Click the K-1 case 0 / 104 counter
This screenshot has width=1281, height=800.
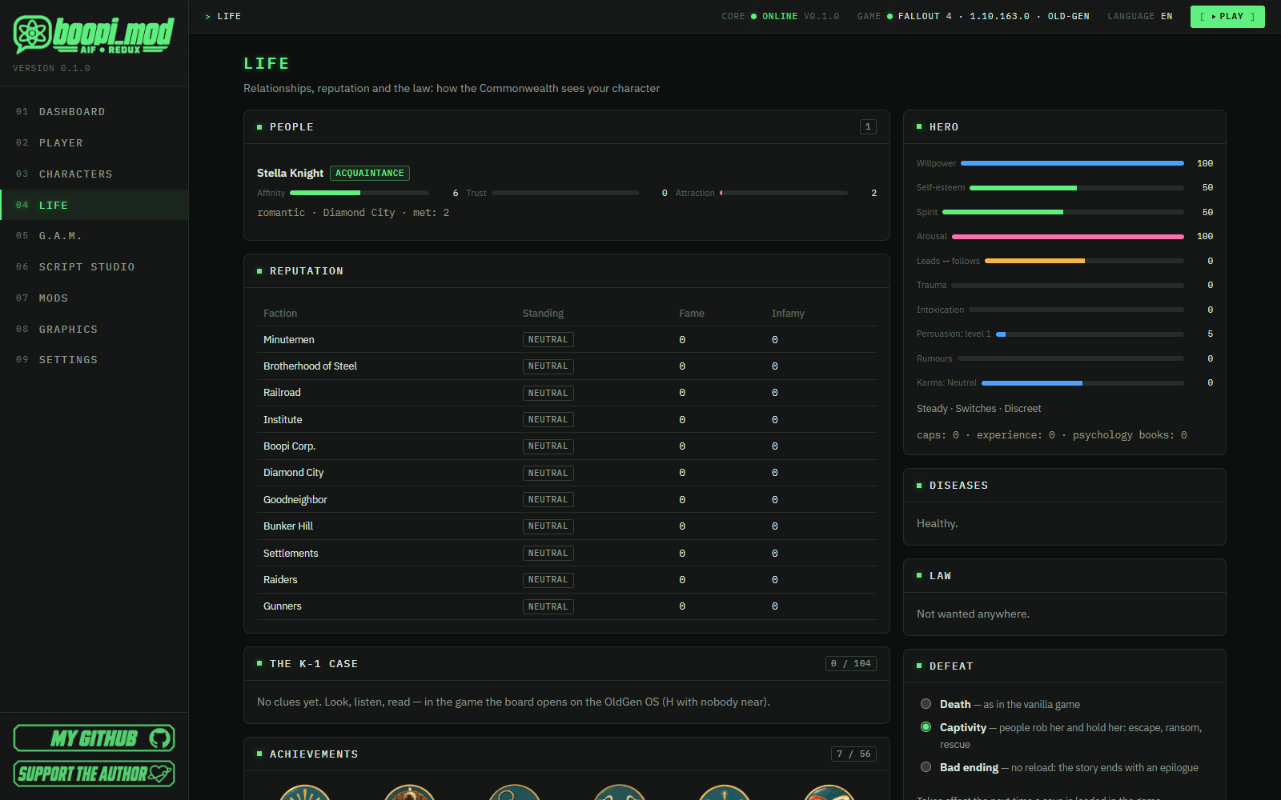[850, 663]
